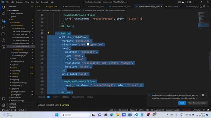
Task: Click the compare changes editor icon
Action: point(201,7)
